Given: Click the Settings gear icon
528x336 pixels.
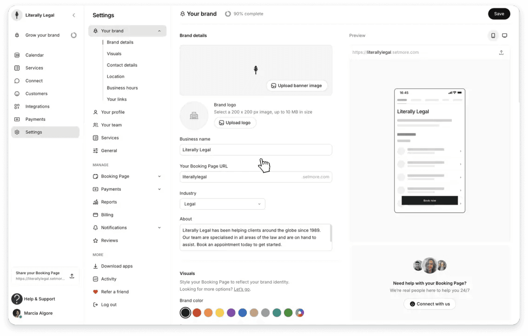Looking at the screenshot, I should tap(17, 132).
